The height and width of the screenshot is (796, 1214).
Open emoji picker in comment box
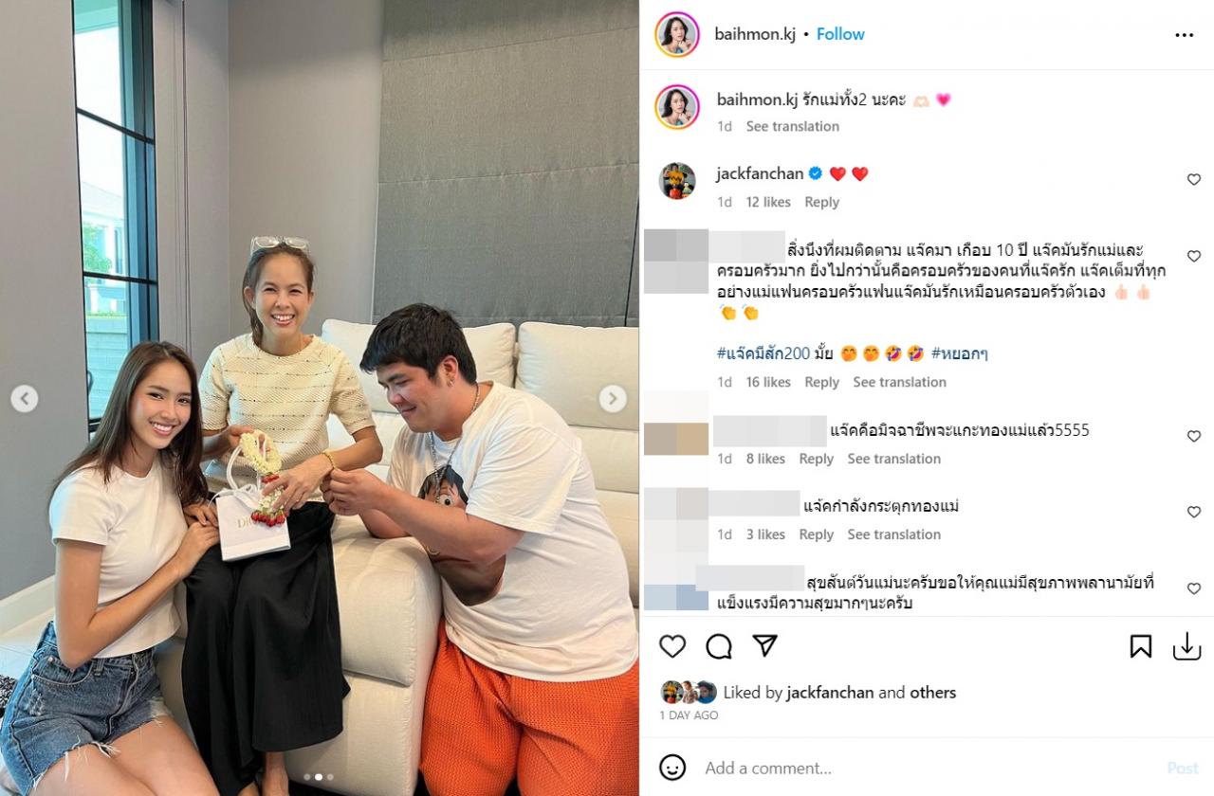pos(672,768)
